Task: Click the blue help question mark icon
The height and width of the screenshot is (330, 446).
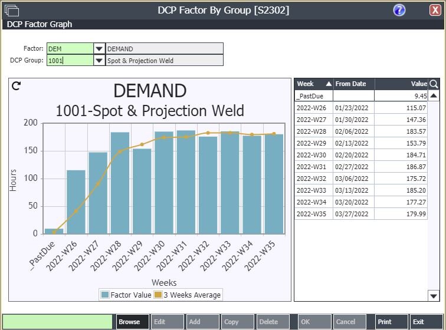Action: pos(399,10)
